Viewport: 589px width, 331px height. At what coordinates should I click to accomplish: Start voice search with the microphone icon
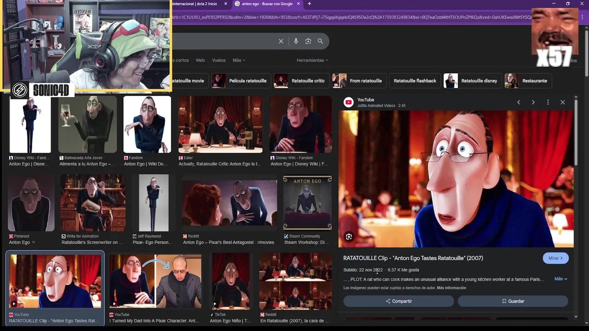coord(296,41)
